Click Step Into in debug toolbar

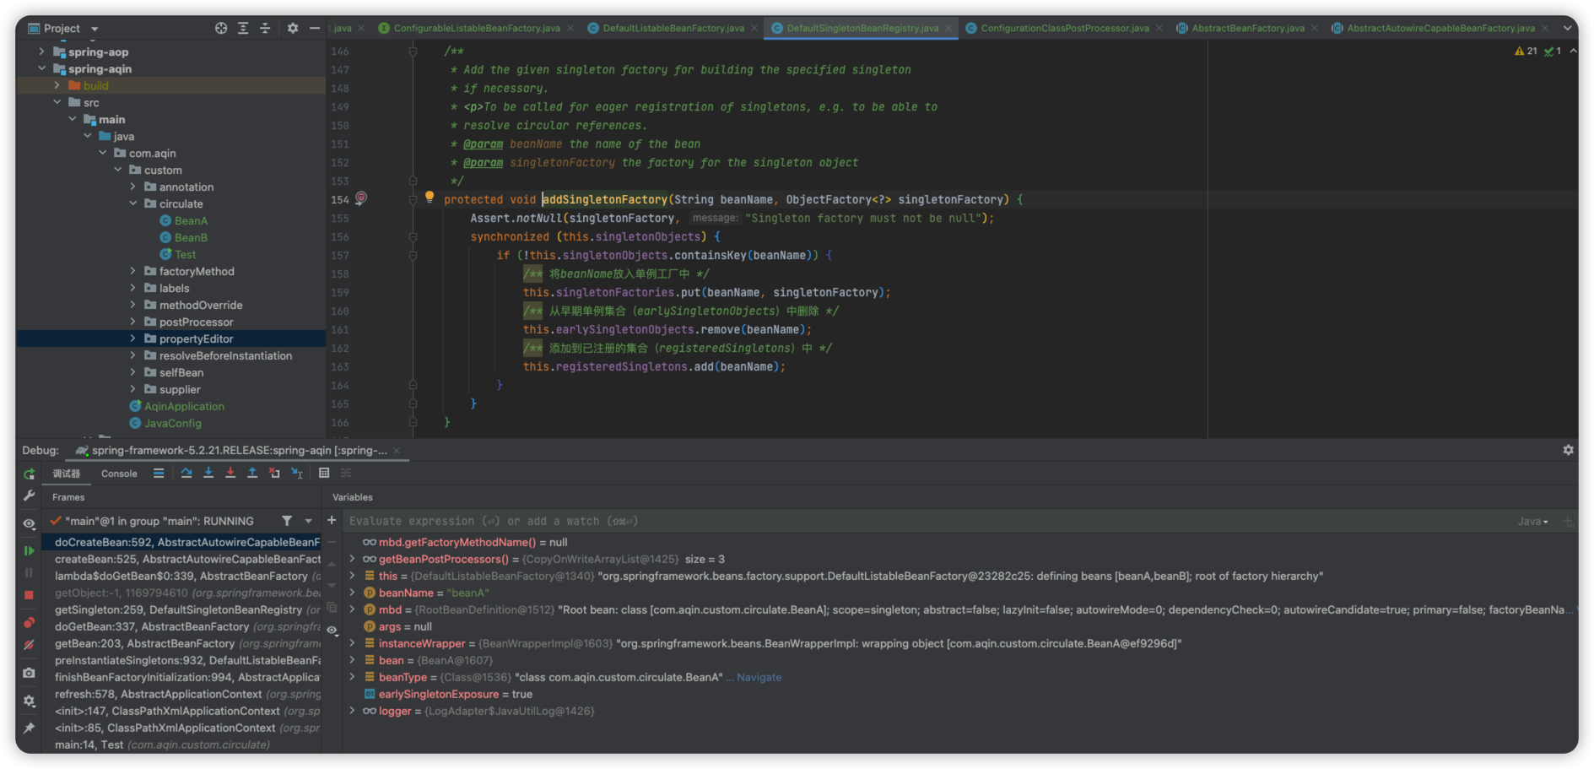pyautogui.click(x=208, y=474)
